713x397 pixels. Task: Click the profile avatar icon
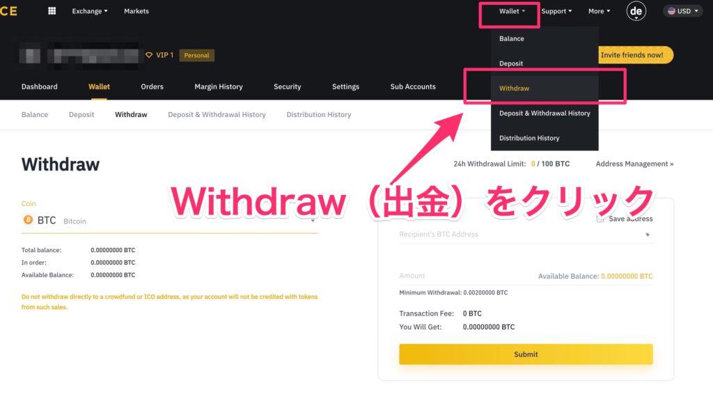[636, 11]
